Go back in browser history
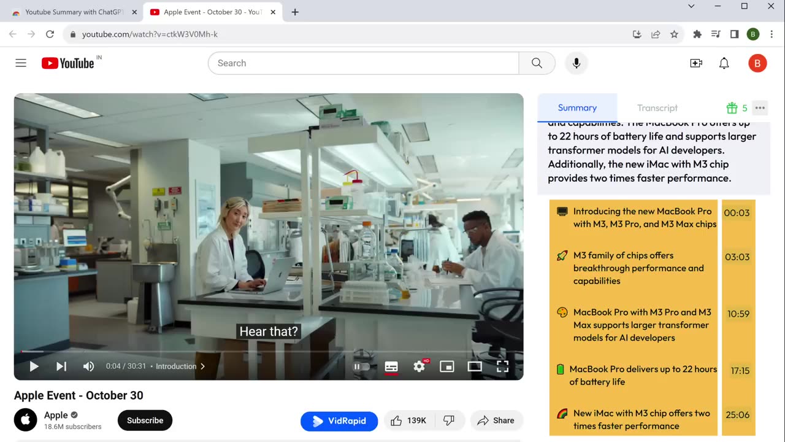785x442 pixels. pyautogui.click(x=12, y=34)
